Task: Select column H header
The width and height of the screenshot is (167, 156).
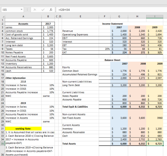Action: pos(137,16)
